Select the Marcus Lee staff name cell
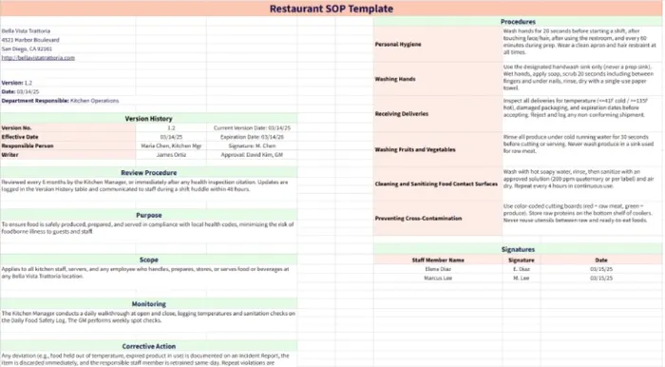 (x=438, y=278)
